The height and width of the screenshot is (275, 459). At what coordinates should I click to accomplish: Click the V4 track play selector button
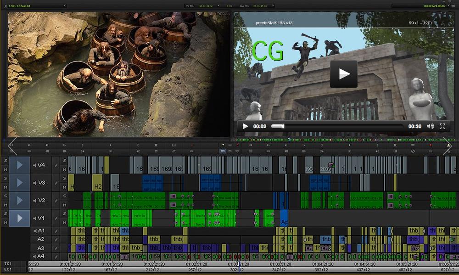20,165
